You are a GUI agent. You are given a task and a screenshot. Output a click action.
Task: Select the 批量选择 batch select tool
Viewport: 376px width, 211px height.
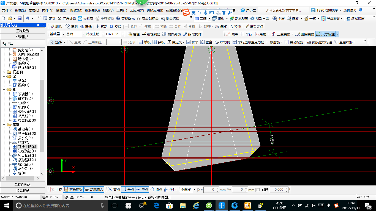170,18
